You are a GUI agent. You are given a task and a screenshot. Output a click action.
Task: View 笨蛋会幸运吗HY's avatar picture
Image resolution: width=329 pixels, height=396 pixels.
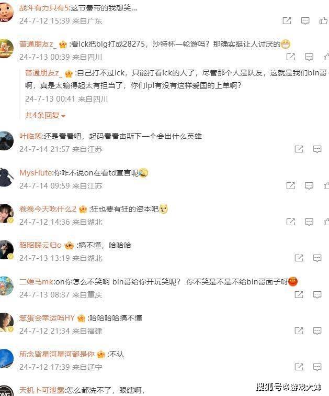tap(6, 323)
